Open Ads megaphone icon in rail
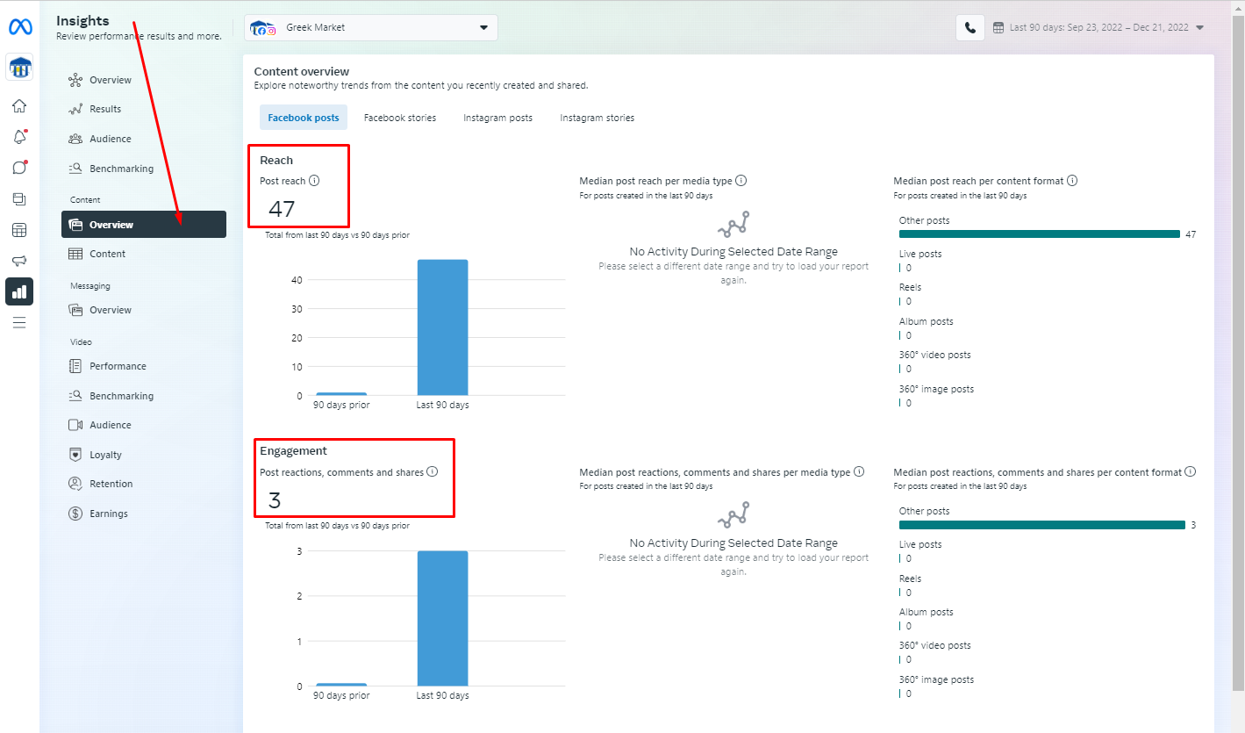Image resolution: width=1245 pixels, height=733 pixels. pyautogui.click(x=19, y=261)
